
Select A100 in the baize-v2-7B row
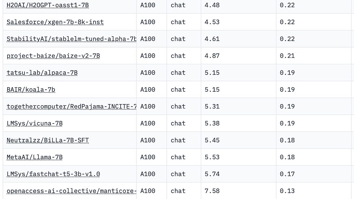coord(148,56)
